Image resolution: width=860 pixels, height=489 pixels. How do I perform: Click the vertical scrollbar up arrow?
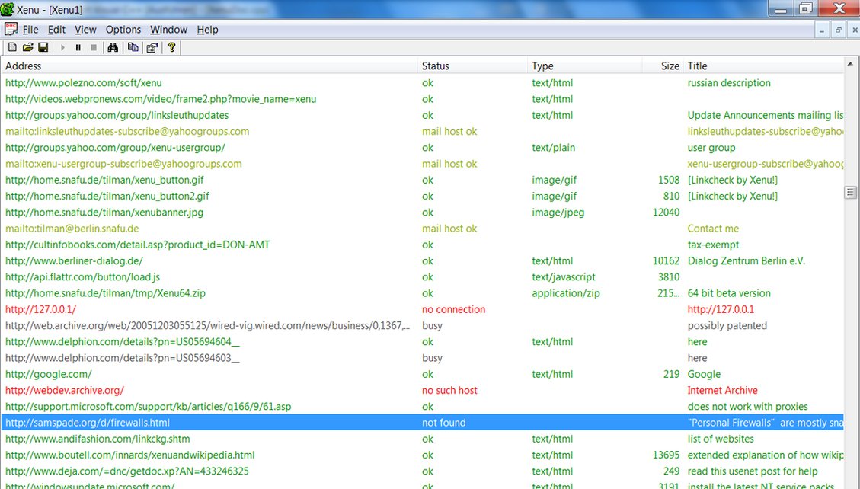(x=850, y=64)
